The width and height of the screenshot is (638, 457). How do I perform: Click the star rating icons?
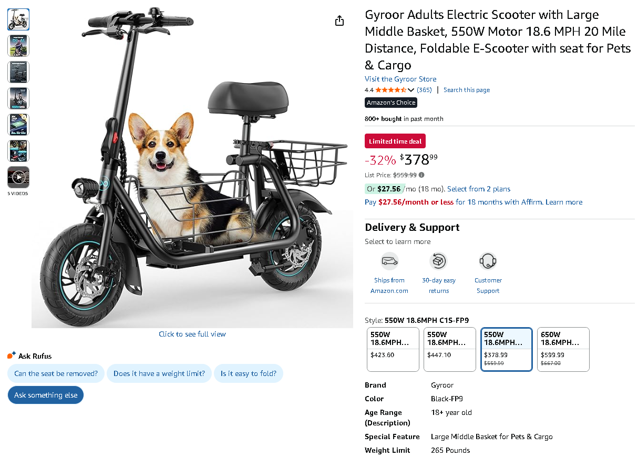pos(390,90)
